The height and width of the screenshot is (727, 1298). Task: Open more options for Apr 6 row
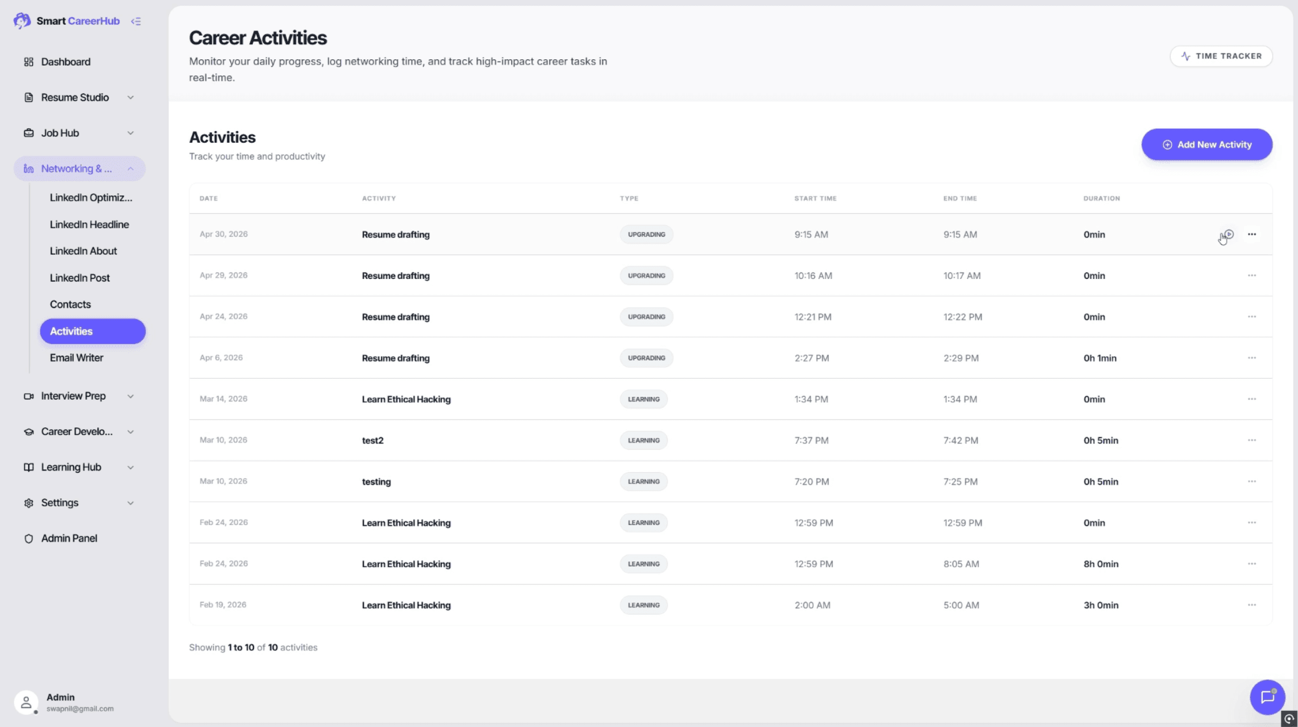[x=1251, y=358]
